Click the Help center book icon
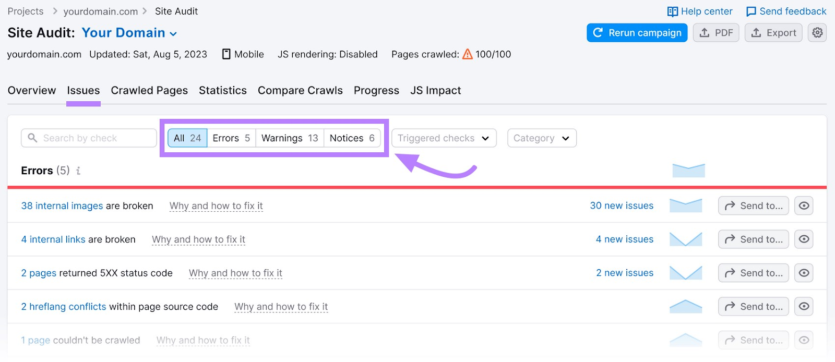The width and height of the screenshot is (835, 362). 672,11
